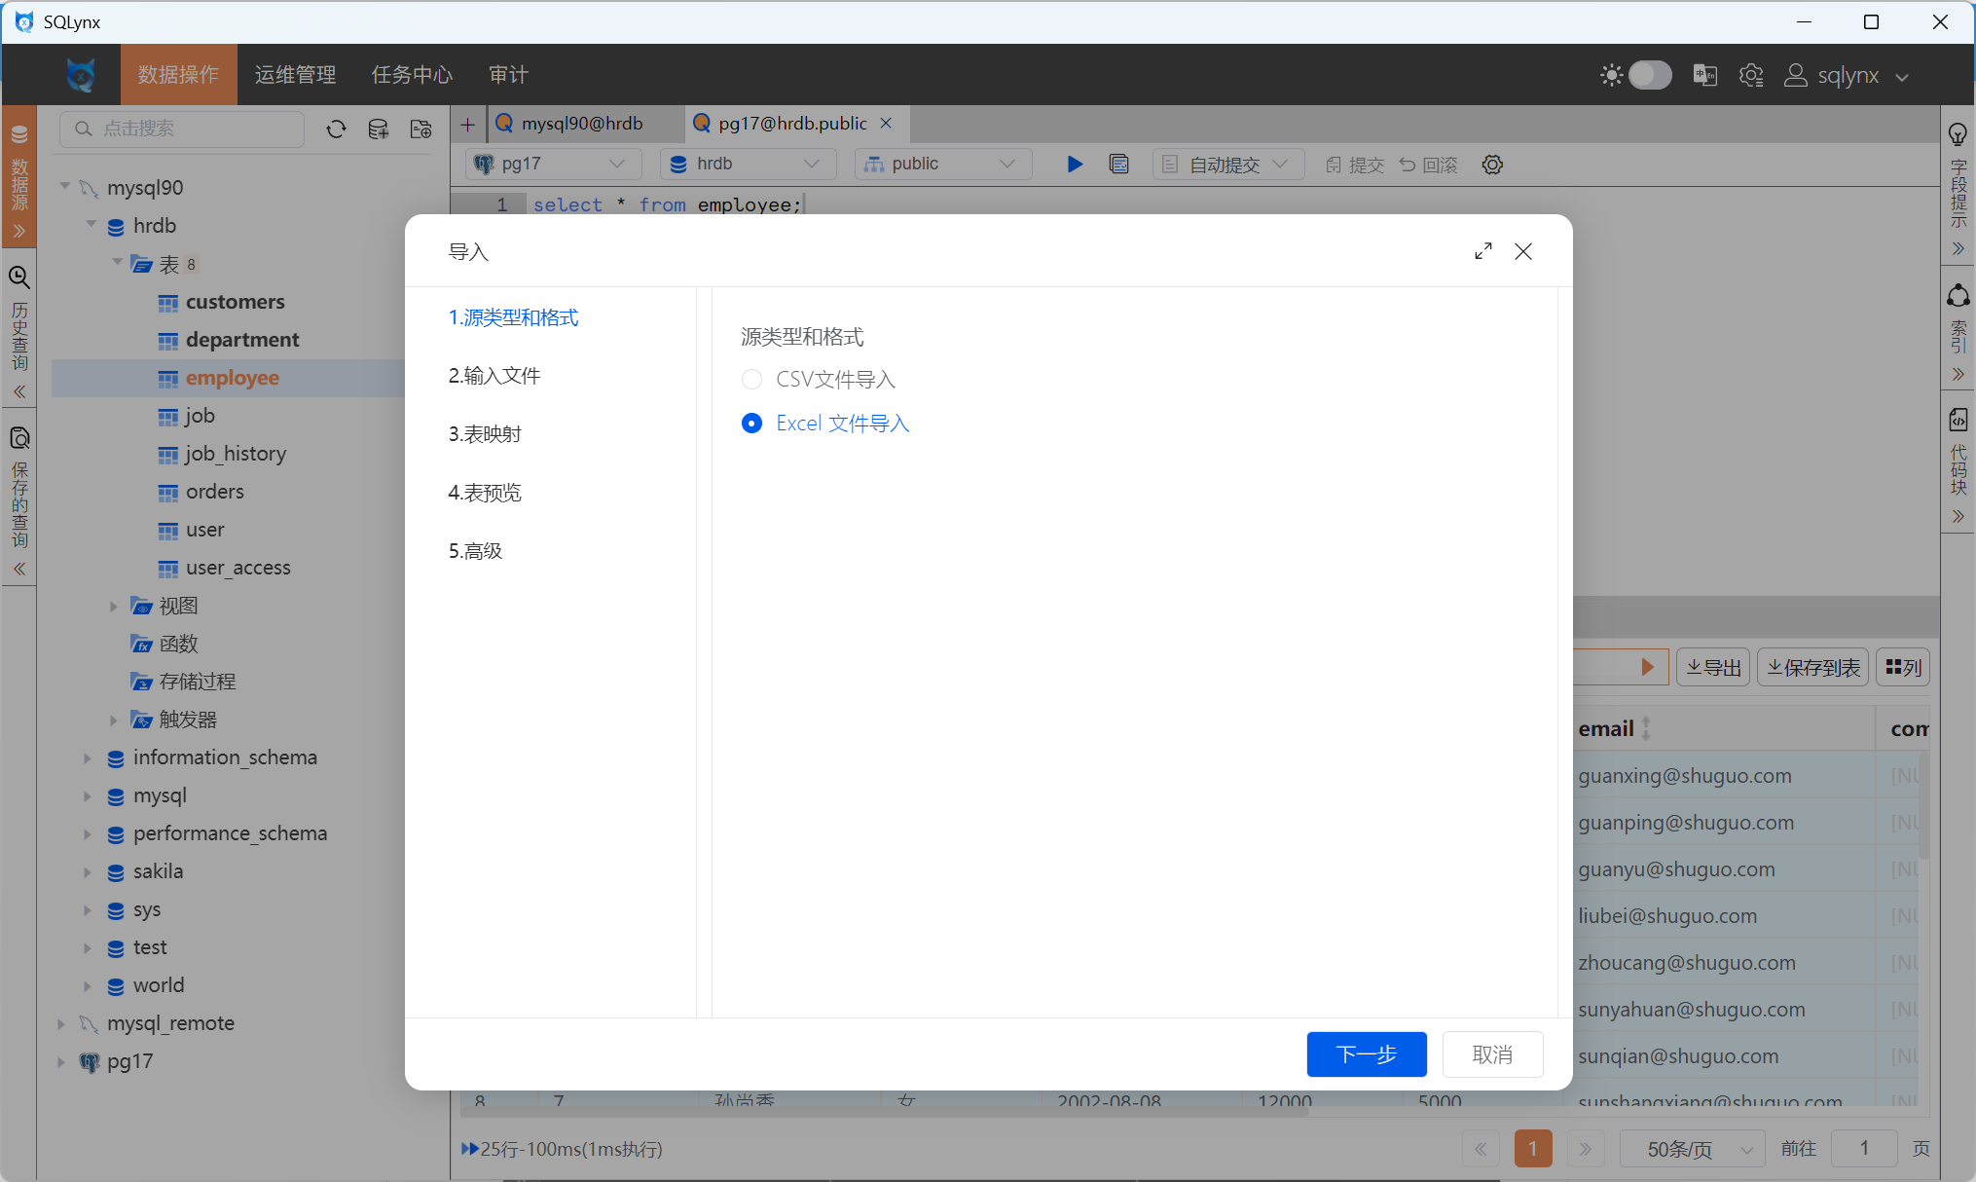Open the 运维管理 menu
This screenshot has width=1976, height=1182.
[x=295, y=75]
